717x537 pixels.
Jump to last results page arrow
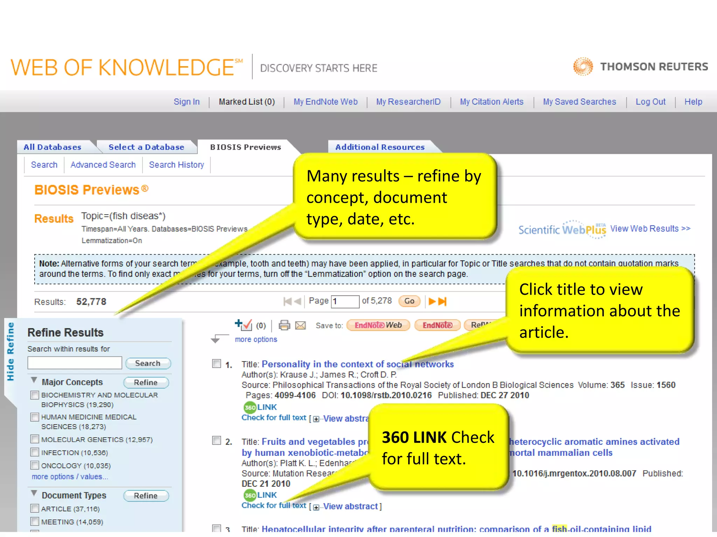443,301
